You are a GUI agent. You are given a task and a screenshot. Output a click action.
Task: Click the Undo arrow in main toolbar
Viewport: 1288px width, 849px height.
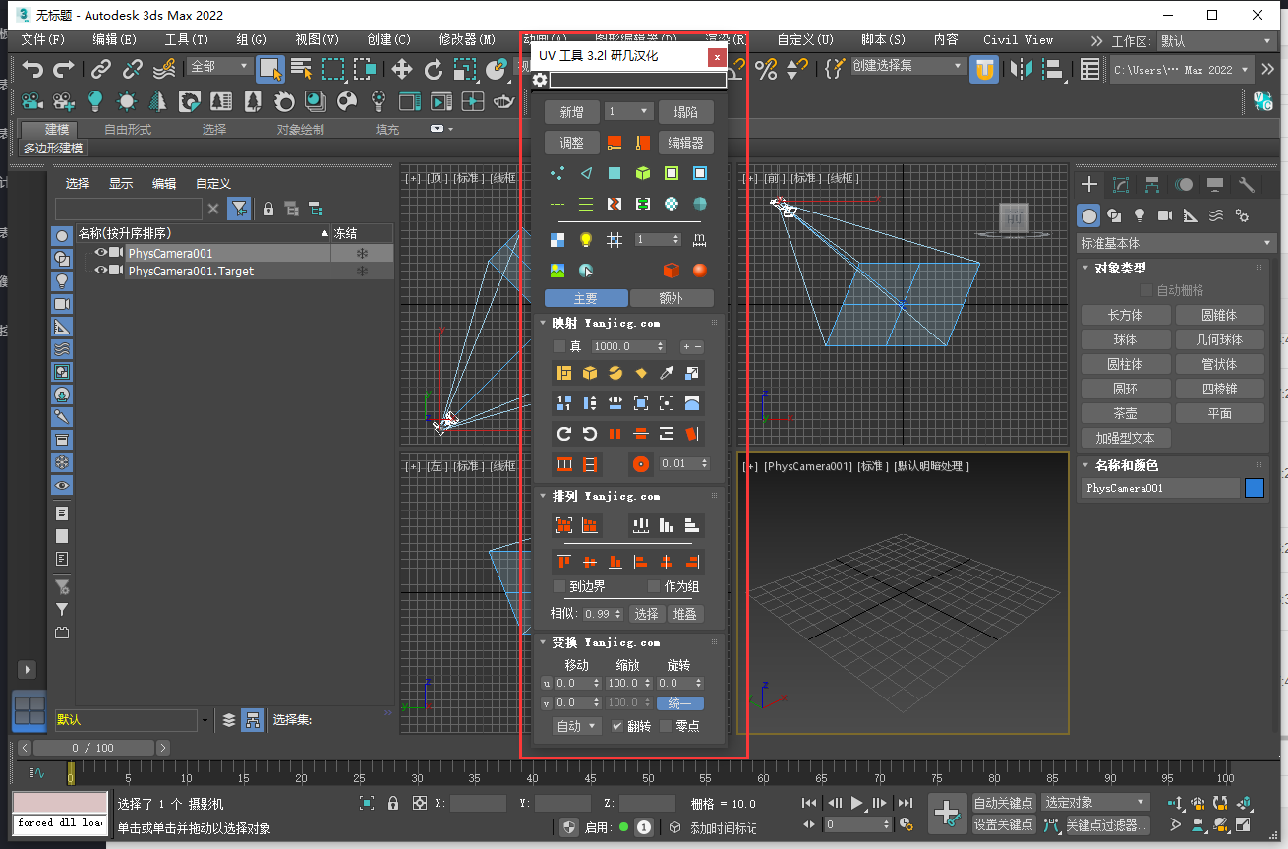(x=33, y=69)
